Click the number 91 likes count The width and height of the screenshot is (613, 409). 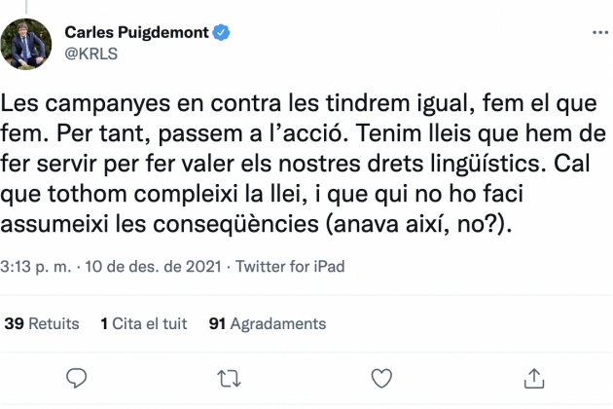(x=217, y=323)
